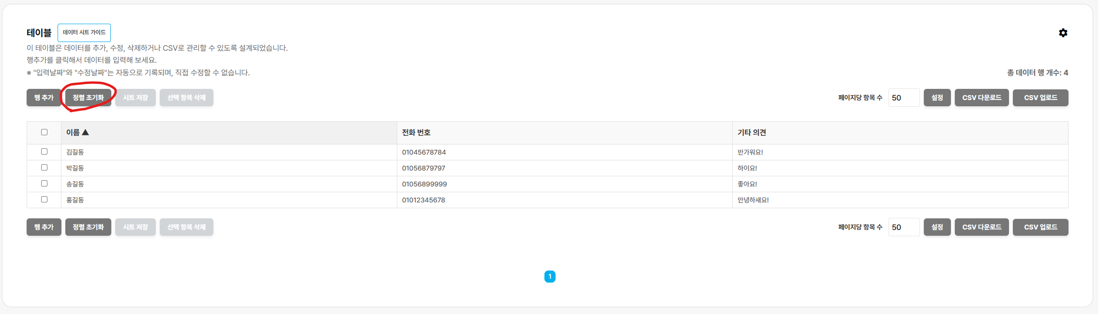
Task: Apply page size with 설정 above the table
Action: coord(937,98)
